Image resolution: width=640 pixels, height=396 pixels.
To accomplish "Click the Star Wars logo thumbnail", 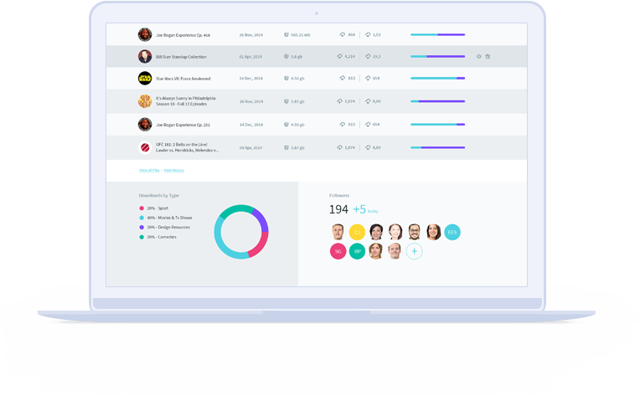I will point(145,79).
